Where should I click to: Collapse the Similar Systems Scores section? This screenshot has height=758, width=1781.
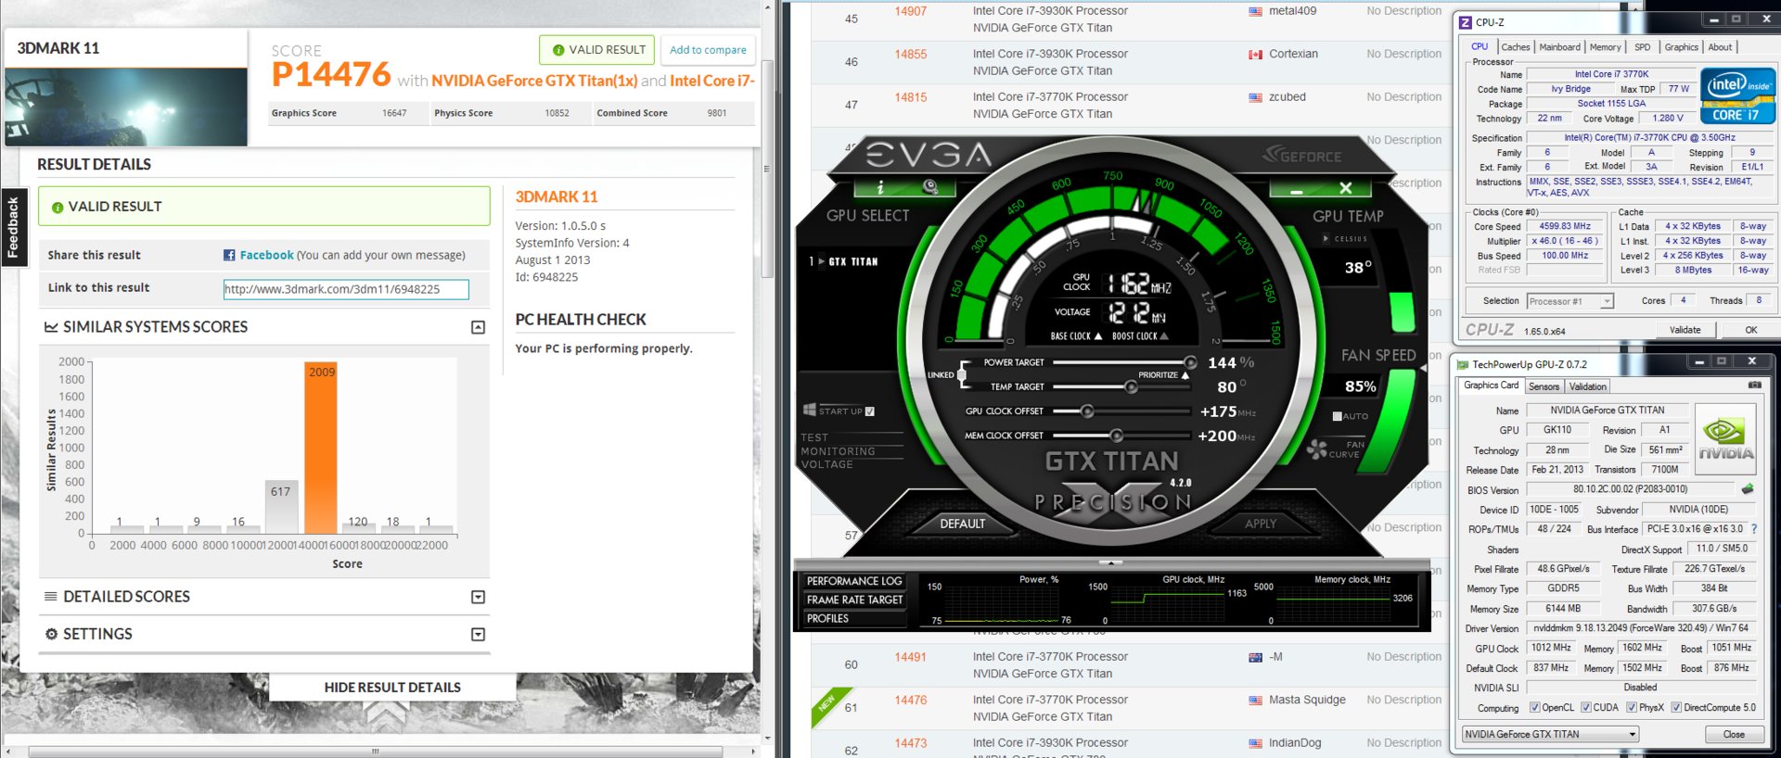click(478, 327)
